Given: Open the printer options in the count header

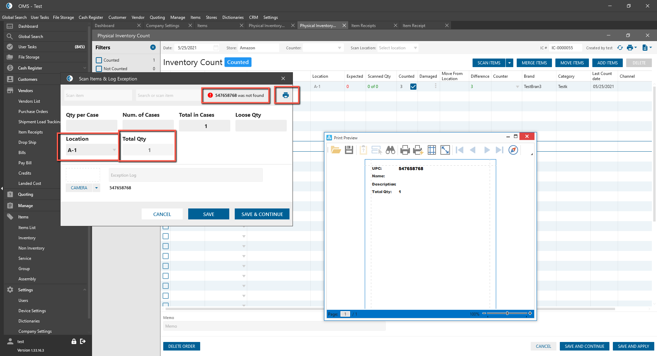Looking at the screenshot, I should click(631, 48).
